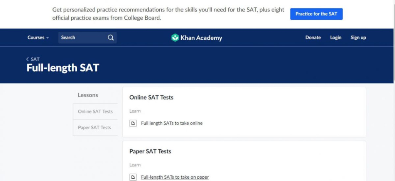Click the article icon beside online SATs
The height and width of the screenshot is (181, 395).
pyautogui.click(x=133, y=123)
